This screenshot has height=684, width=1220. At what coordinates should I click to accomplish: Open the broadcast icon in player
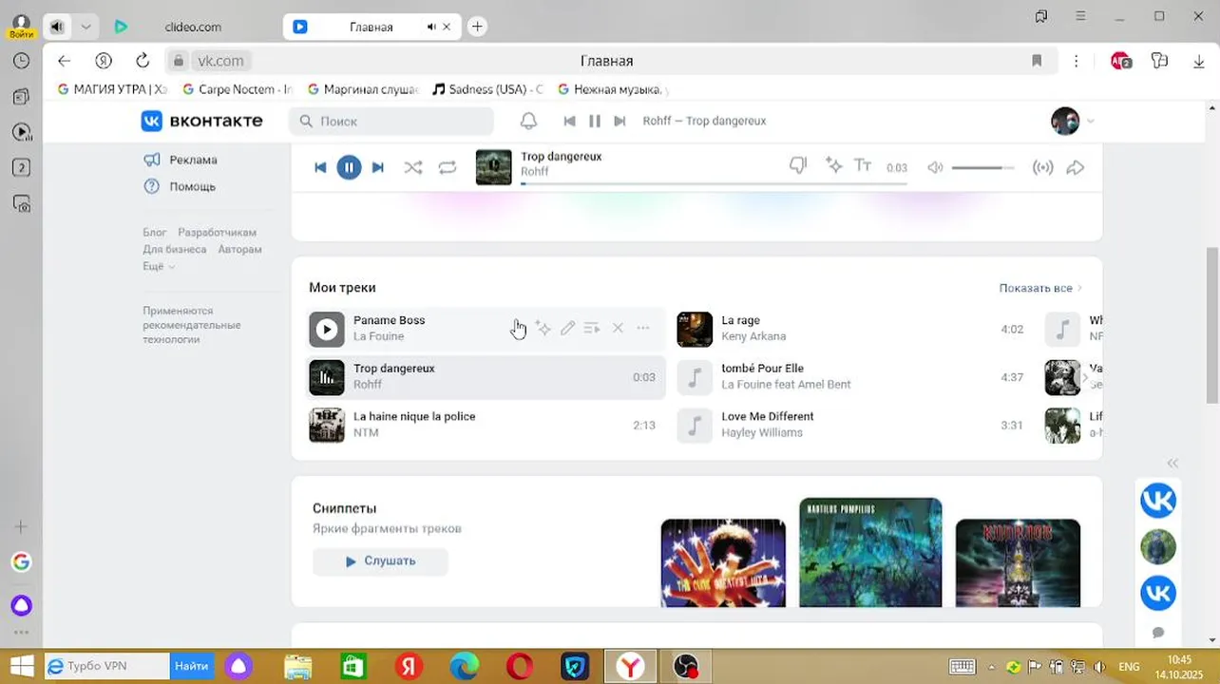pyautogui.click(x=1043, y=168)
